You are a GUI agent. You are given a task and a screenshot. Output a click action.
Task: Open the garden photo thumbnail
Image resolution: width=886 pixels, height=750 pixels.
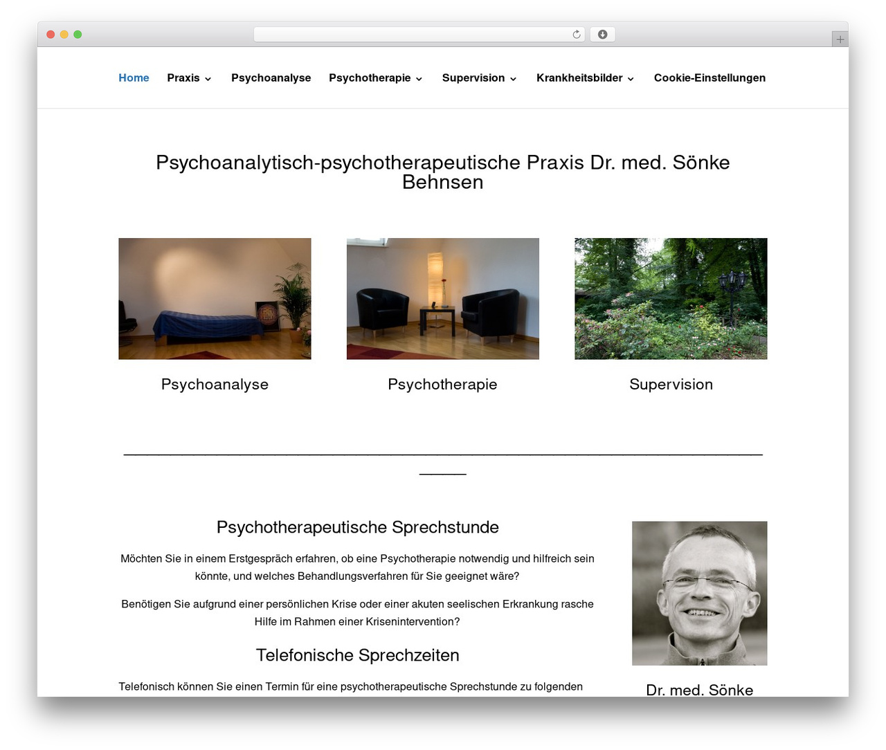tap(671, 299)
